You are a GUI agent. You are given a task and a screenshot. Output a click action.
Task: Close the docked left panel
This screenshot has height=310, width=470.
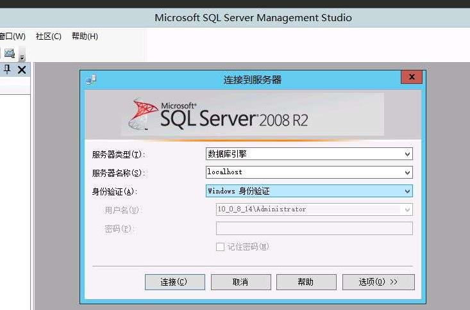(22, 70)
